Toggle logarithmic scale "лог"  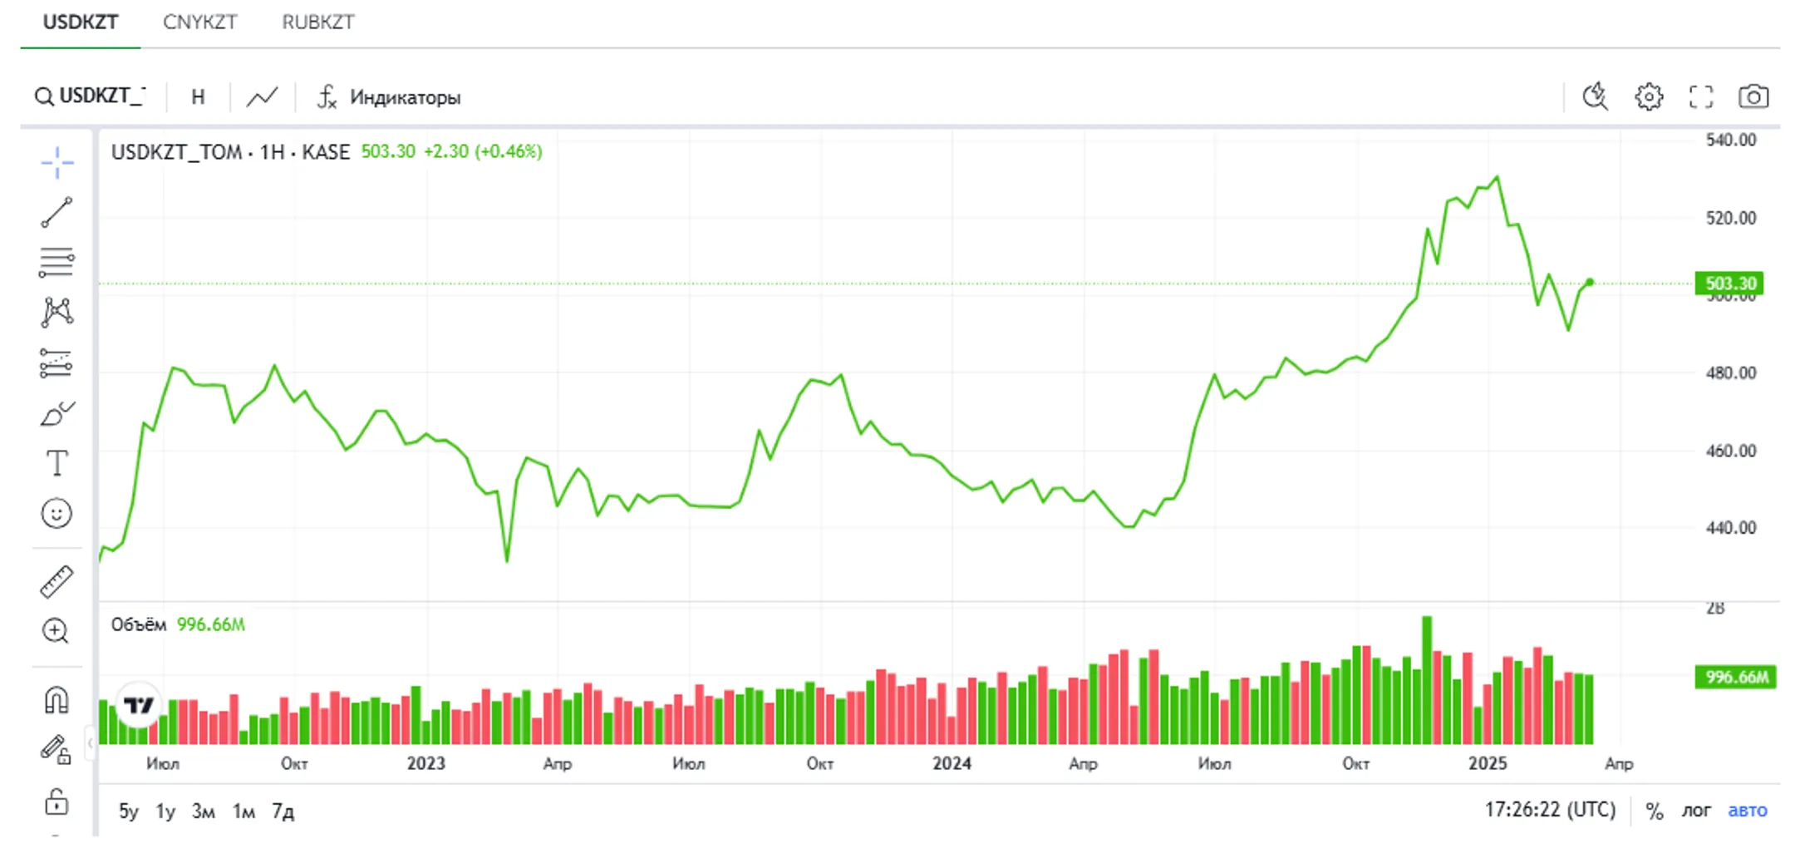[x=1696, y=810]
